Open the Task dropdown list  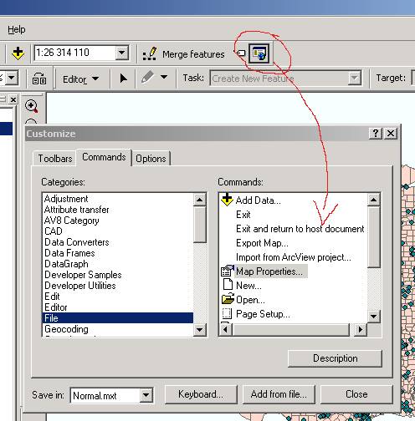pos(354,79)
